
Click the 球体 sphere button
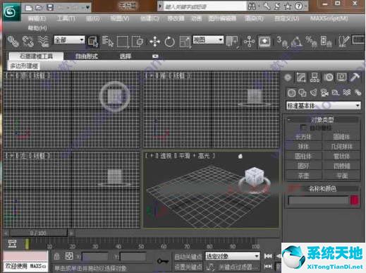(303, 147)
